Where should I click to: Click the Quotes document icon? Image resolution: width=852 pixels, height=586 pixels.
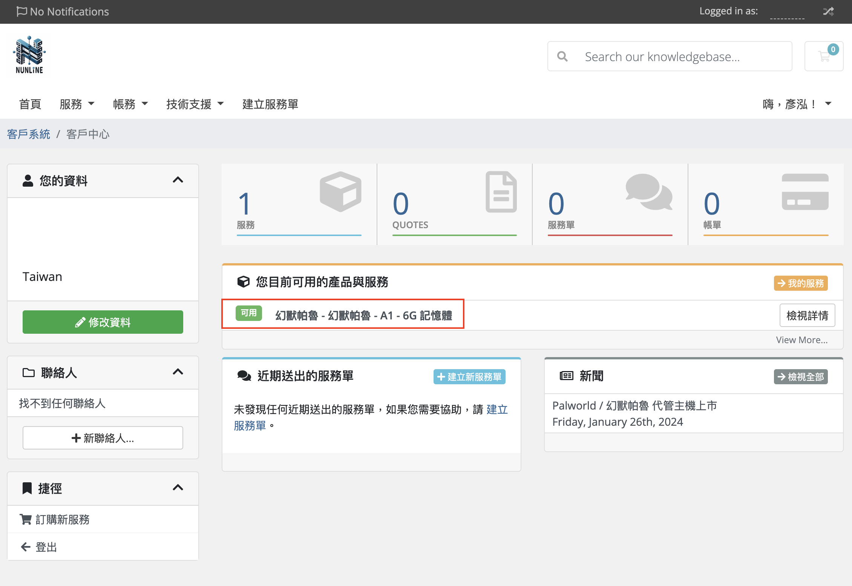[x=501, y=192]
